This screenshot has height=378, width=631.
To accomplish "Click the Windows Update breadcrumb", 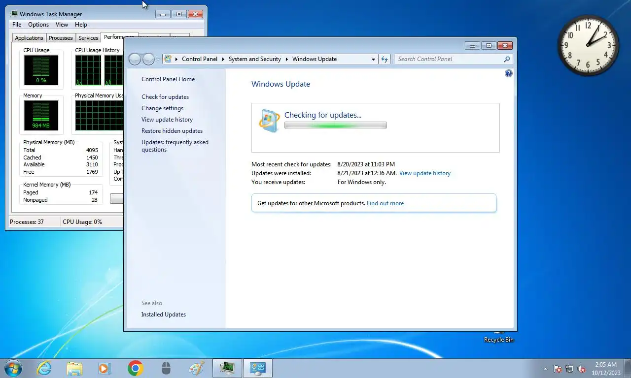I will tap(315, 59).
